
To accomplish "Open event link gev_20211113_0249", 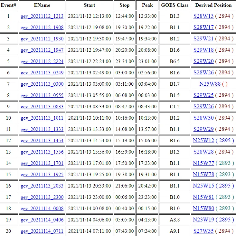I will click(42, 73).
